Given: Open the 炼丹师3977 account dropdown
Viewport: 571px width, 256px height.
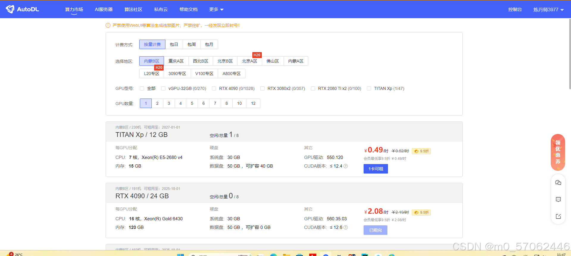Looking at the screenshot, I should (548, 10).
